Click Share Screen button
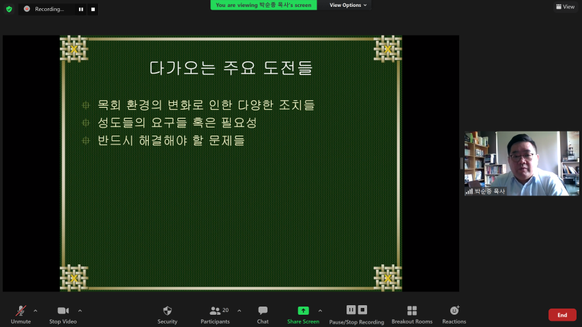Image resolution: width=582 pixels, height=327 pixels. point(303,315)
